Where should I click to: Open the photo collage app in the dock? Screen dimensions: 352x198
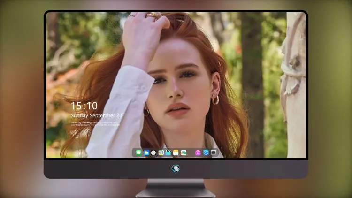point(184,153)
